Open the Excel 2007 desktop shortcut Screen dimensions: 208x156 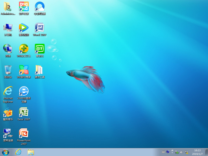click(24, 112)
